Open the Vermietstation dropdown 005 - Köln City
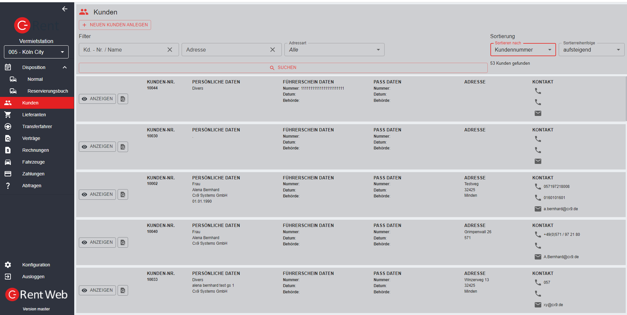The width and height of the screenshot is (627, 315). 36,52
